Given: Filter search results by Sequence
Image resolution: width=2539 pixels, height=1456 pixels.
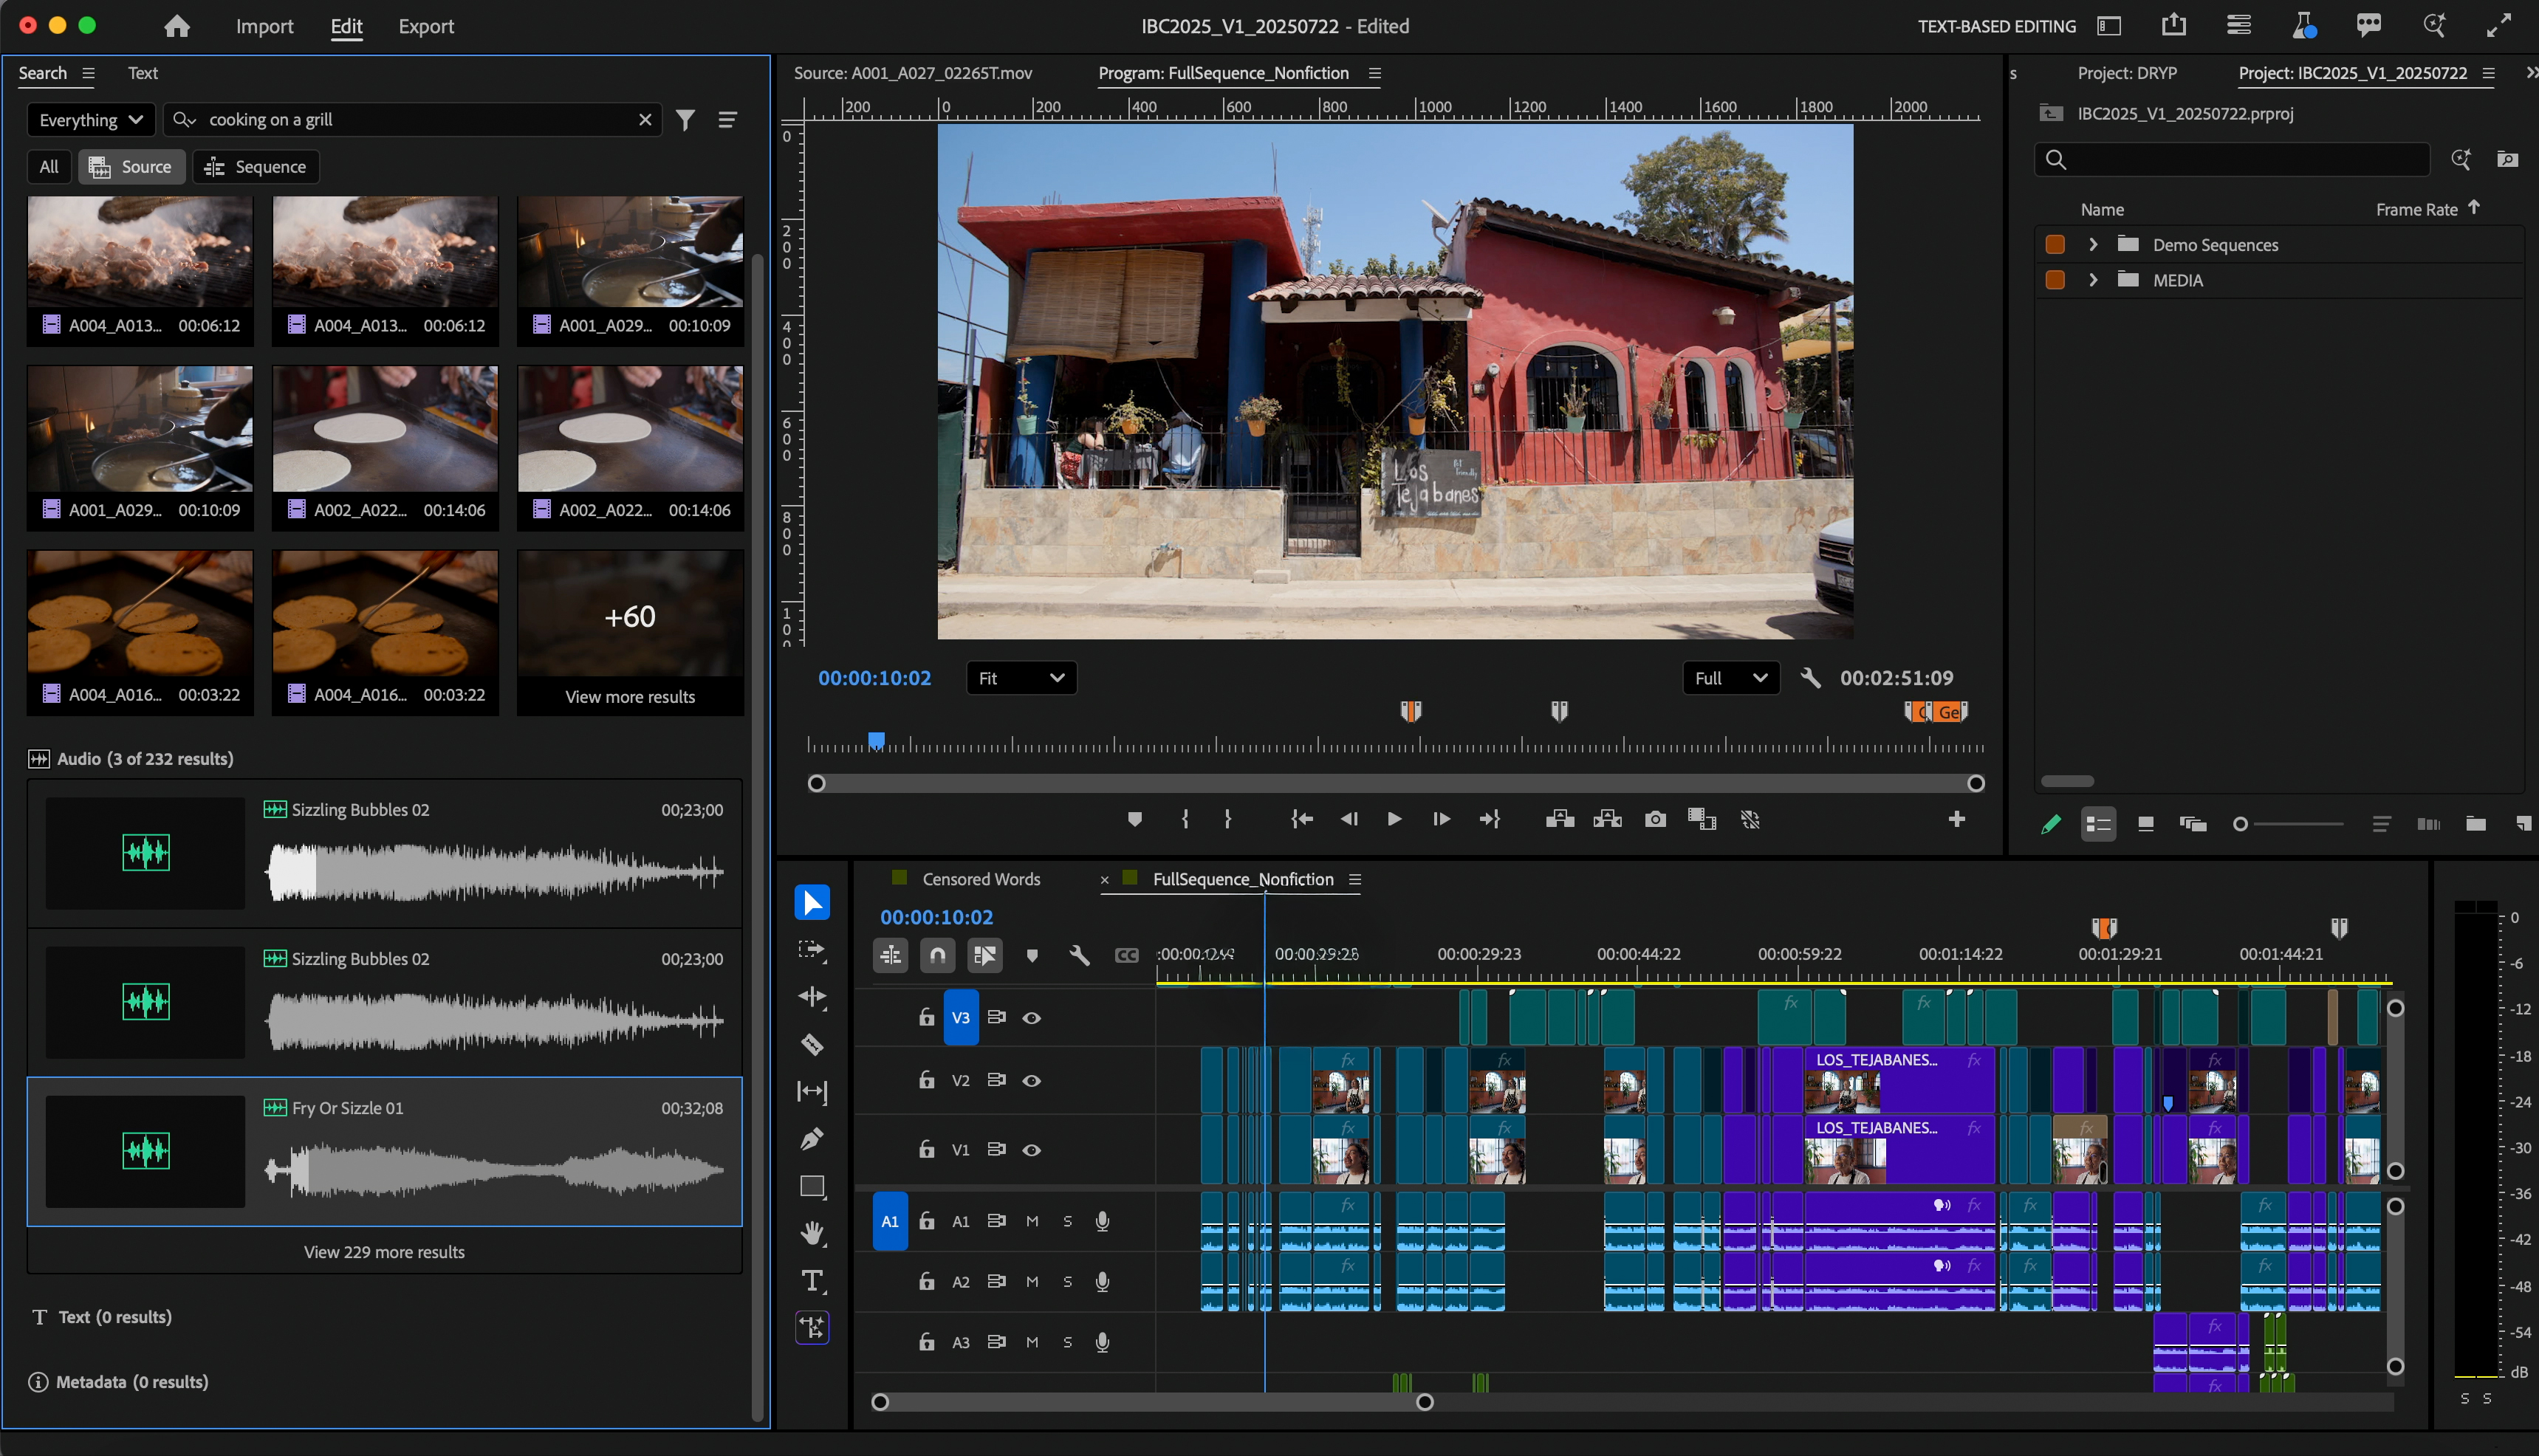Looking at the screenshot, I should 256,167.
